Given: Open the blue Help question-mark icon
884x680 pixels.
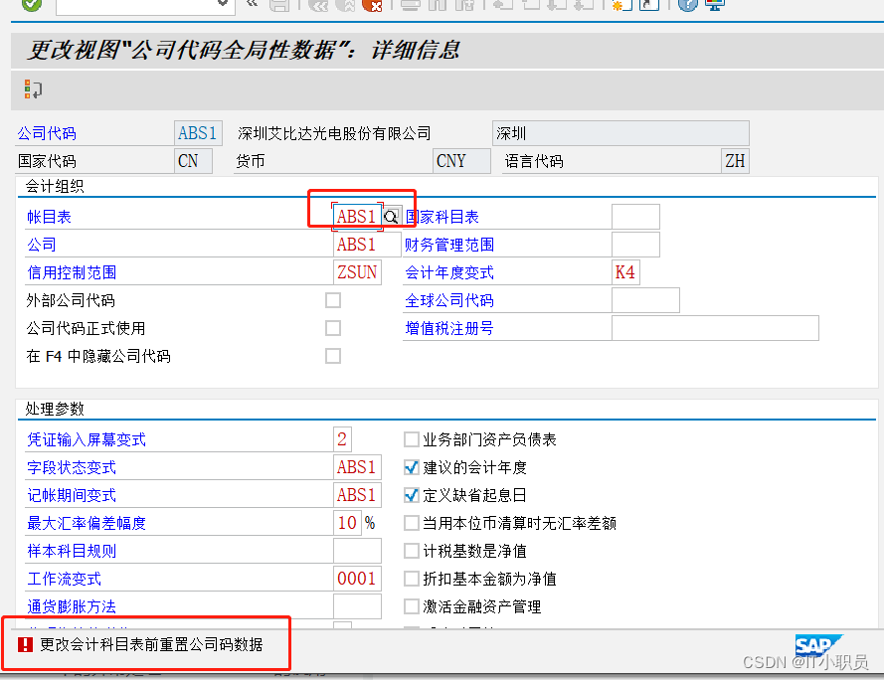Looking at the screenshot, I should pos(688,5).
